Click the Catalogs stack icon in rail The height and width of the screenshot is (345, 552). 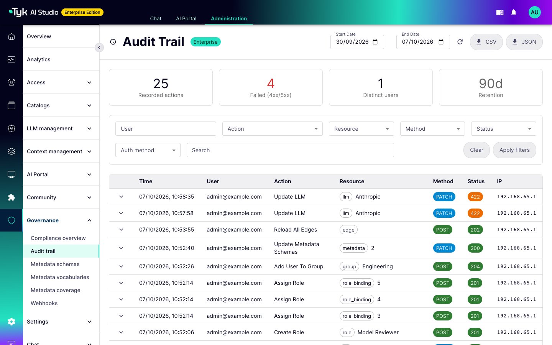coord(11,105)
